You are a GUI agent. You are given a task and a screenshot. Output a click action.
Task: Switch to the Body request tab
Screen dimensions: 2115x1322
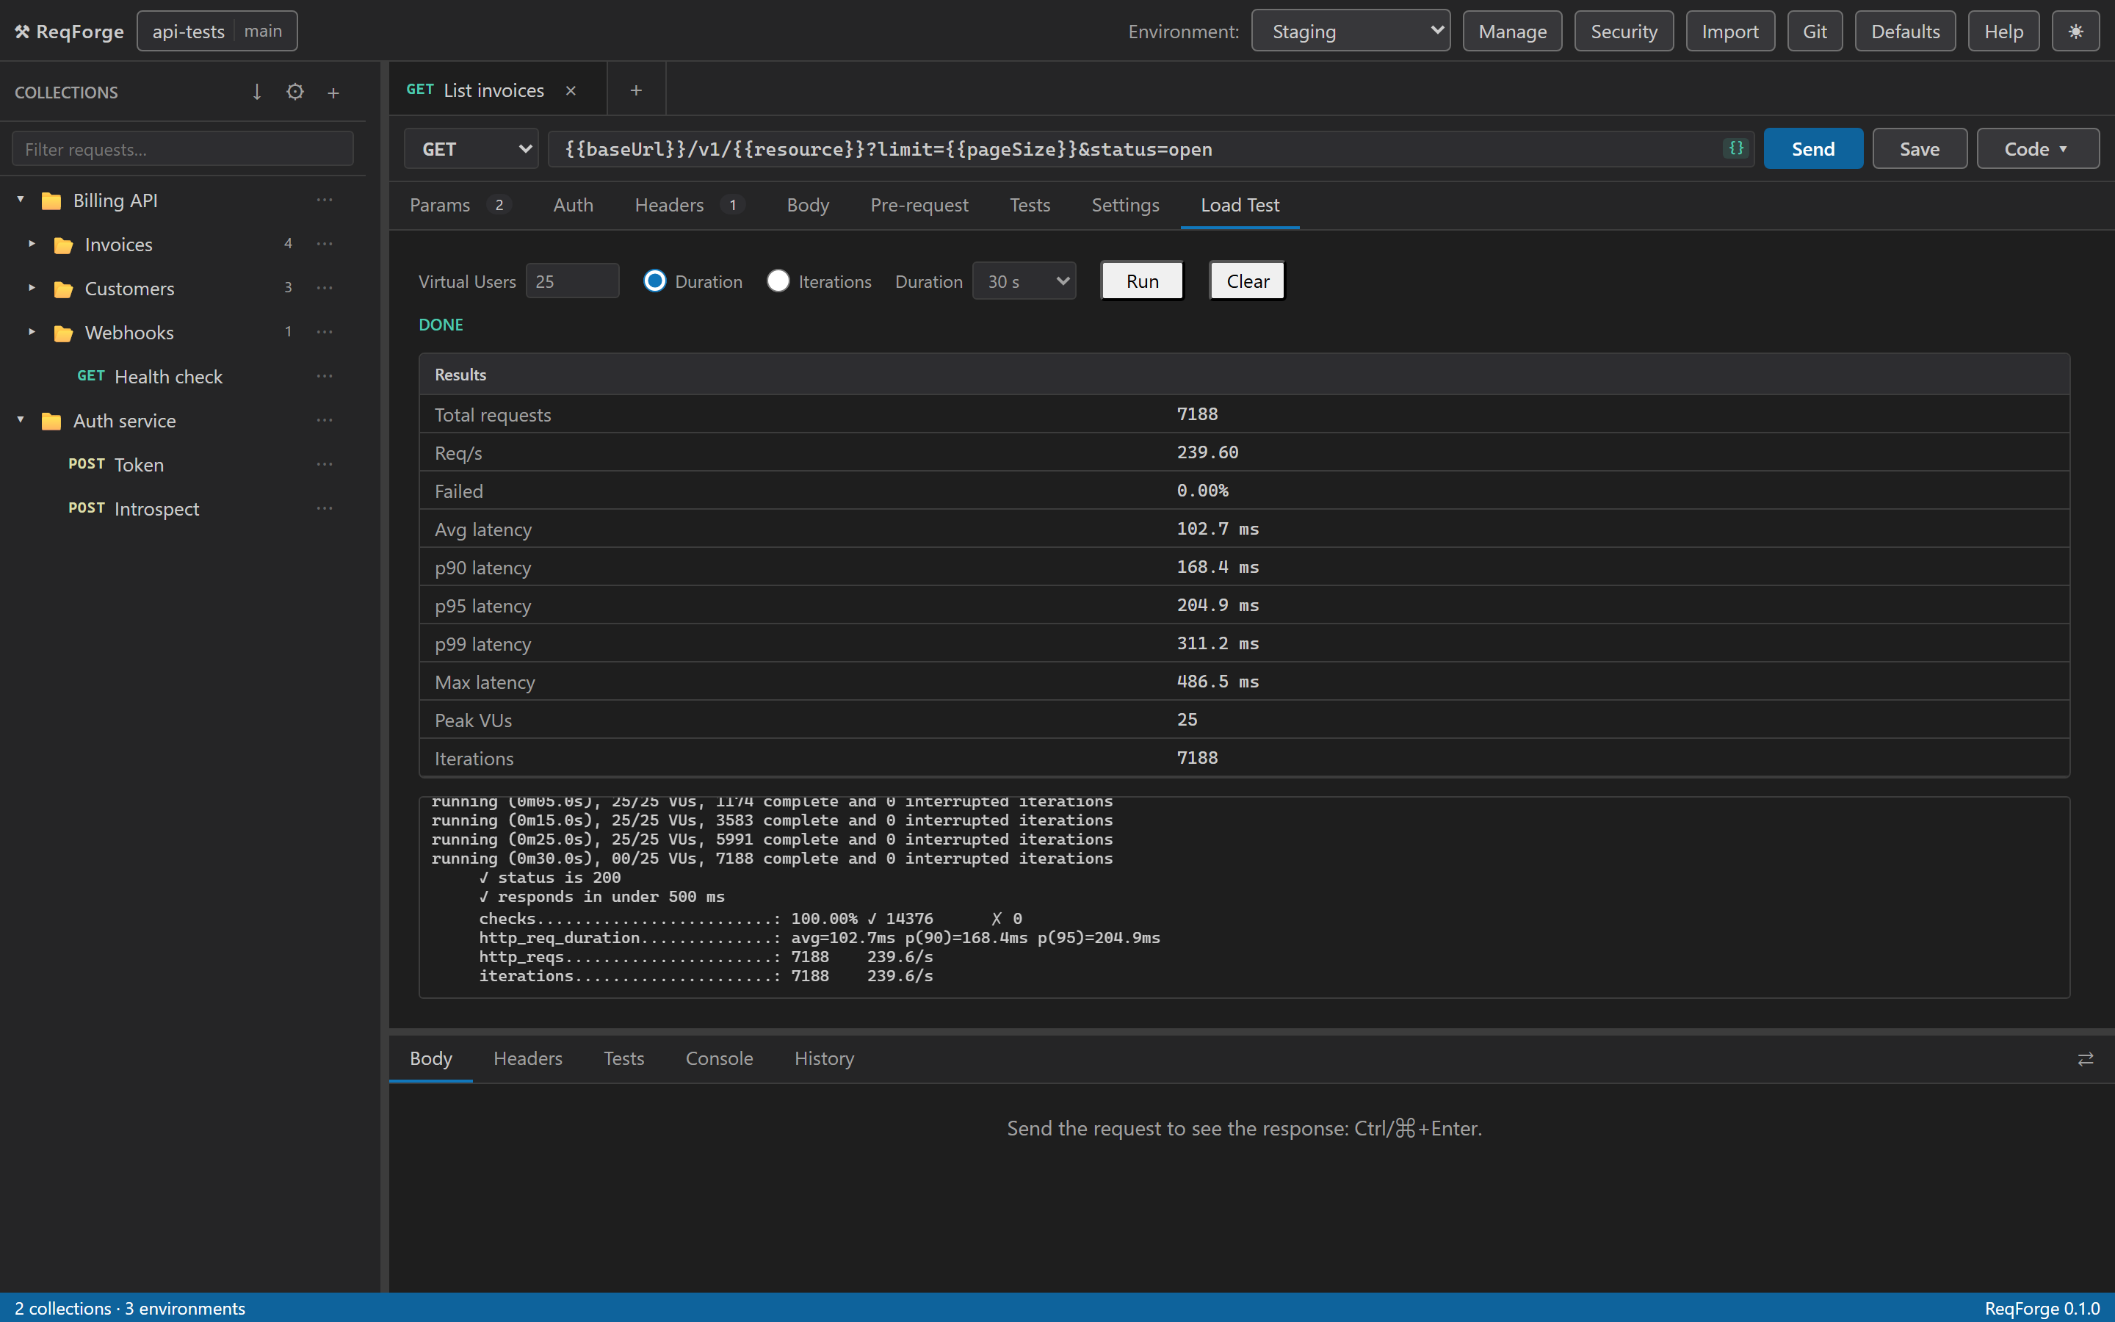coord(808,205)
